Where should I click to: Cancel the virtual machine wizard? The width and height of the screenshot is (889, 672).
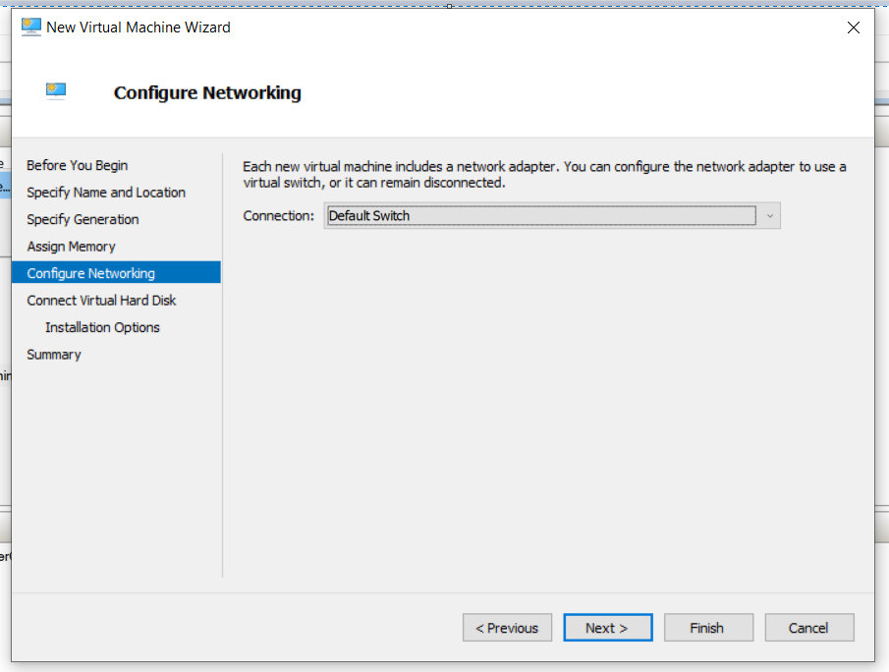(808, 628)
